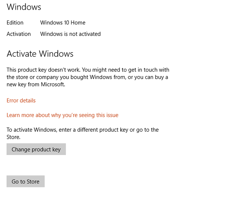Select the Edition label
The width and height of the screenshot is (232, 204).
coord(15,22)
